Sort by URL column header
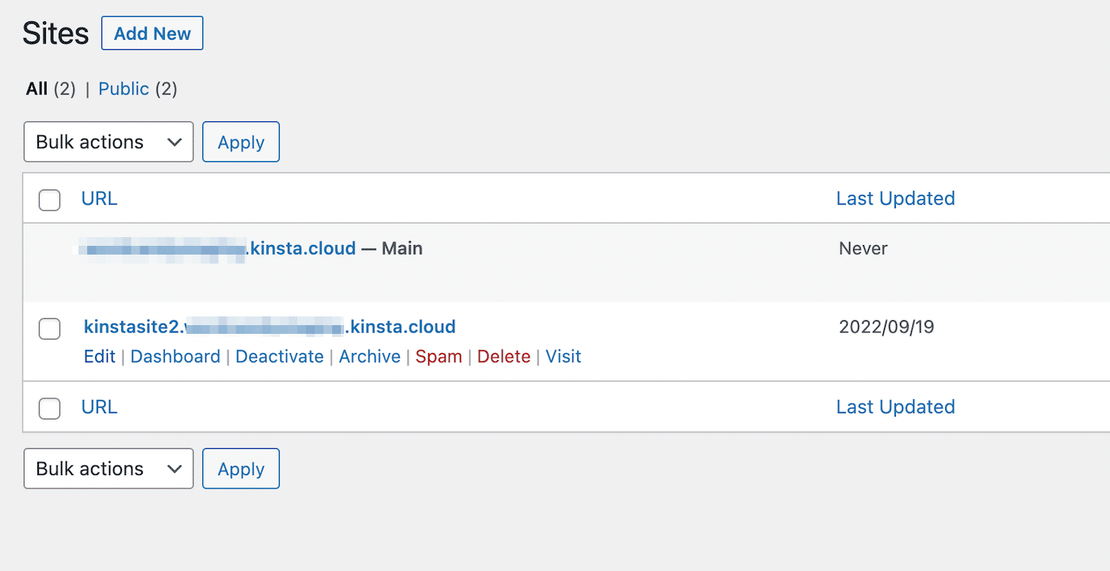 pyautogui.click(x=99, y=198)
